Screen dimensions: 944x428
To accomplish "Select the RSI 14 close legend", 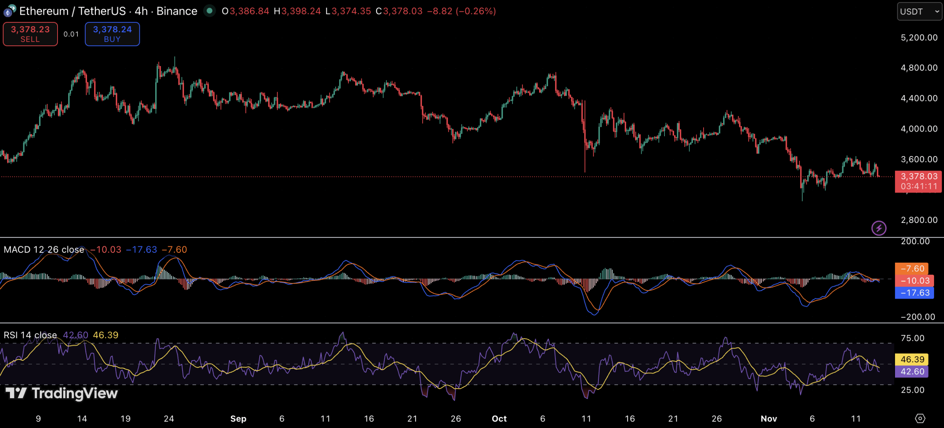I will pos(30,335).
